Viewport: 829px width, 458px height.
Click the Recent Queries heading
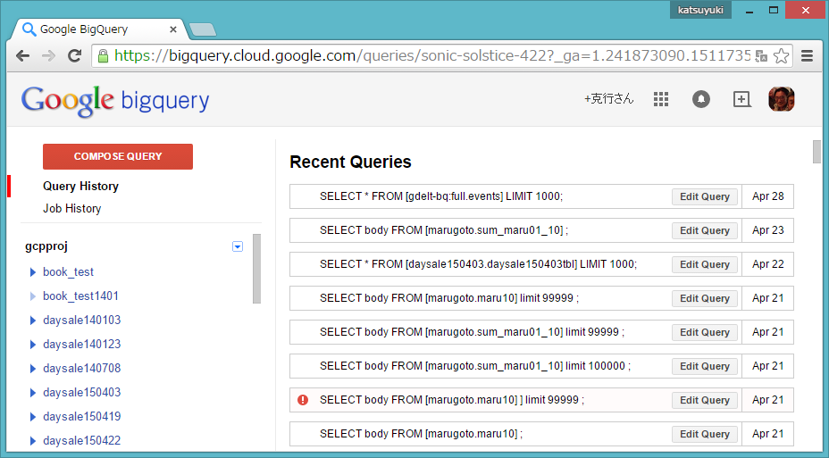[350, 162]
